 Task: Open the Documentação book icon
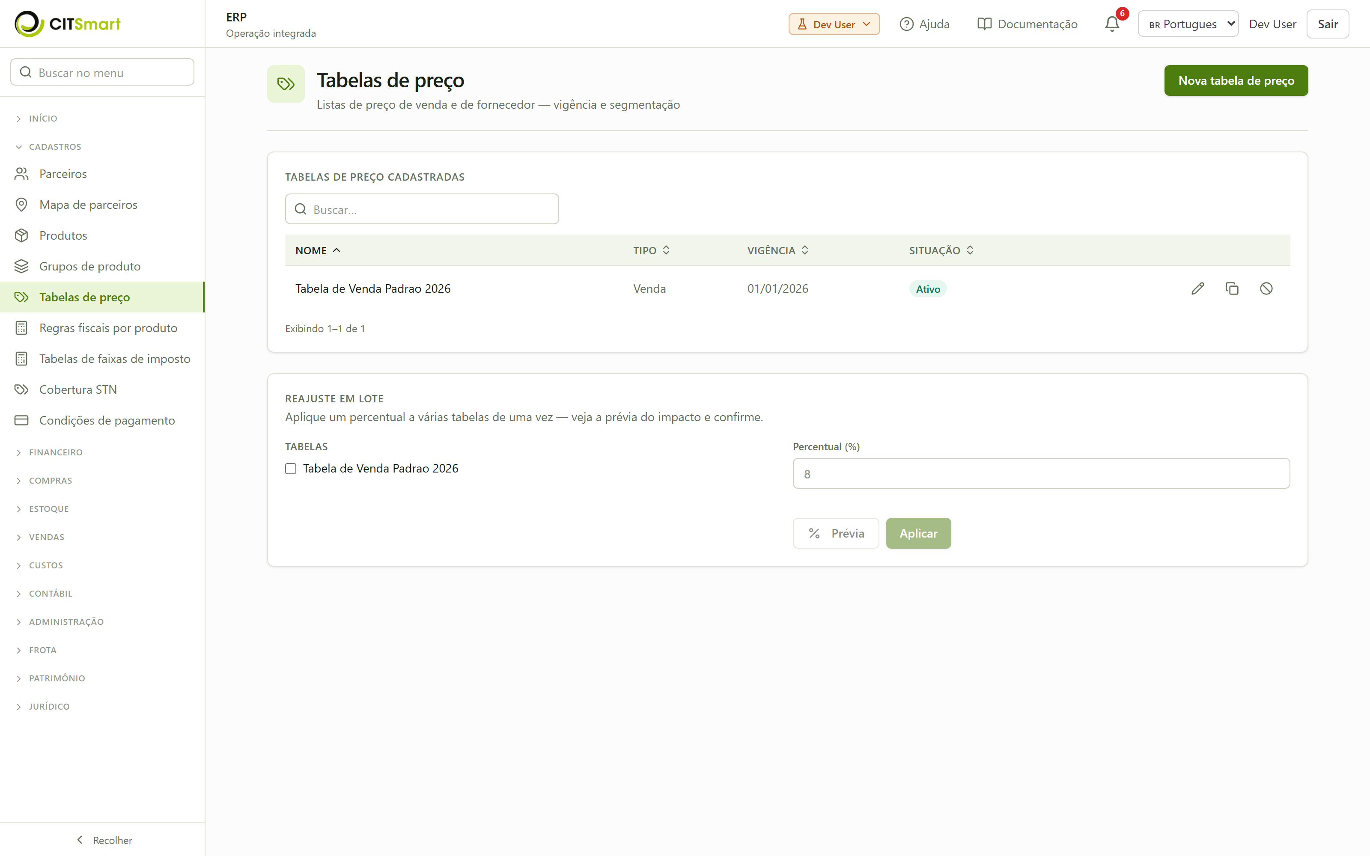(985, 24)
